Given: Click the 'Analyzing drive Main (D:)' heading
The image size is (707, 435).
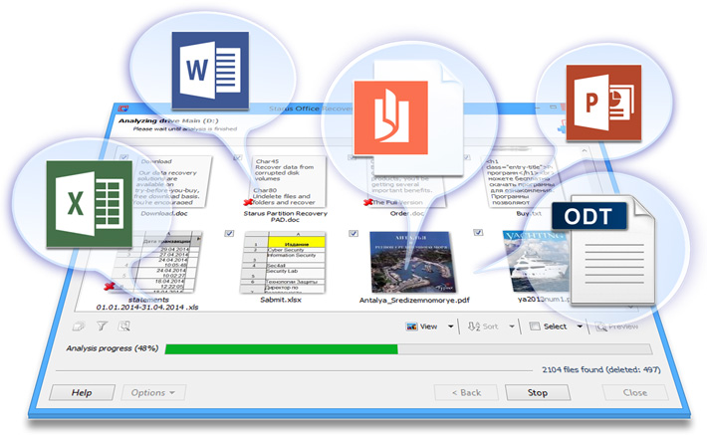Looking at the screenshot, I should (x=168, y=120).
